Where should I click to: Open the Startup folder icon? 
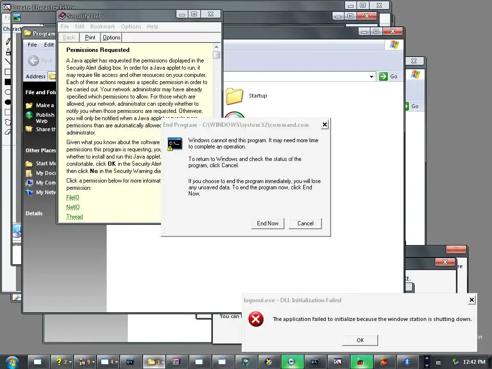[234, 96]
